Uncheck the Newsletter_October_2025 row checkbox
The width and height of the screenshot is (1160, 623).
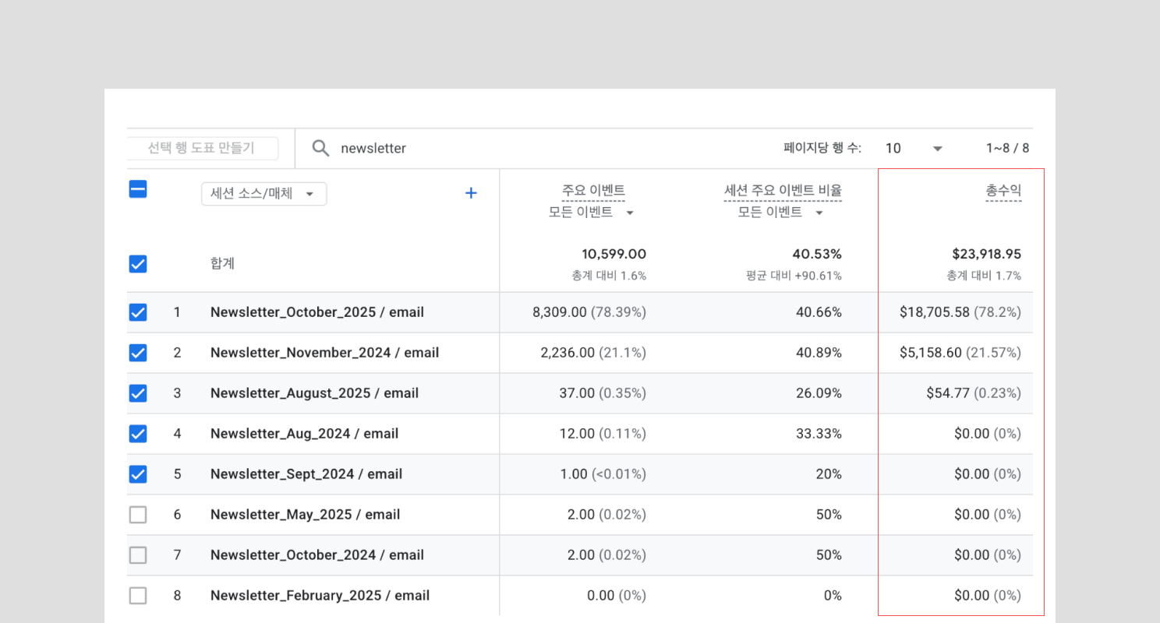tap(138, 312)
